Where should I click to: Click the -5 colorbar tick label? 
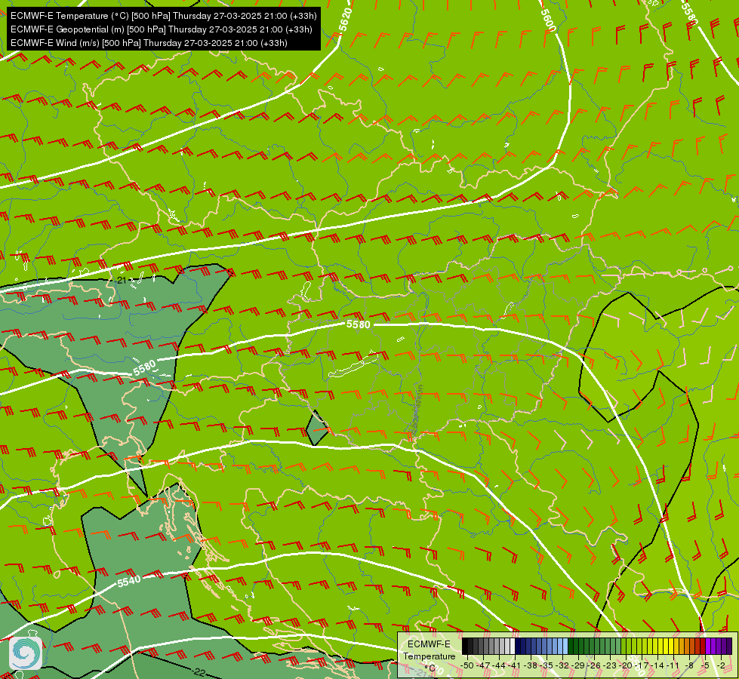[705, 665]
